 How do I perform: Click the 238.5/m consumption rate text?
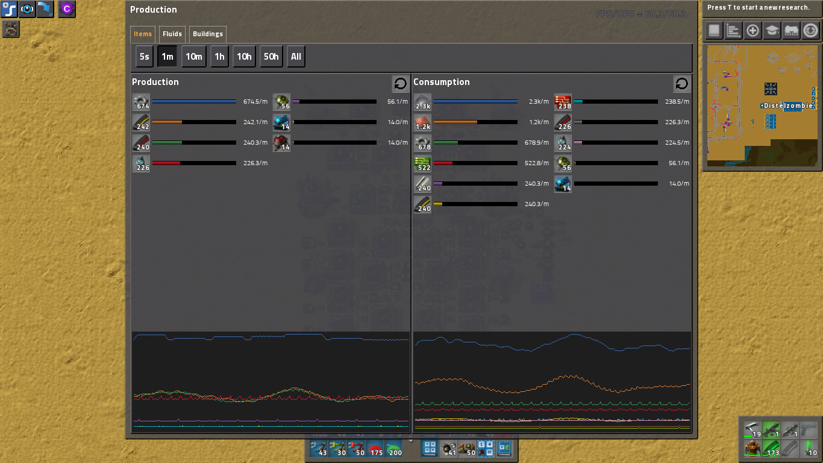tap(677, 102)
